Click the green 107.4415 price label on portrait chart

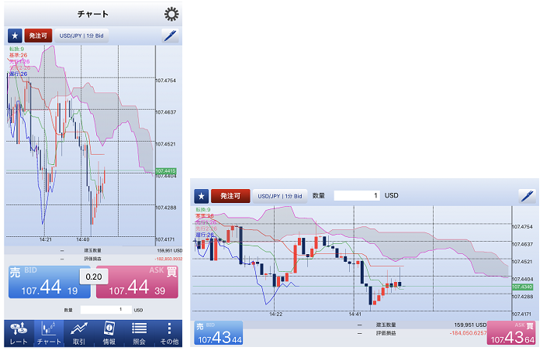pyautogui.click(x=165, y=171)
